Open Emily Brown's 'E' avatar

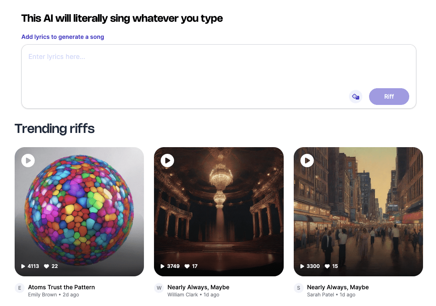(x=20, y=288)
